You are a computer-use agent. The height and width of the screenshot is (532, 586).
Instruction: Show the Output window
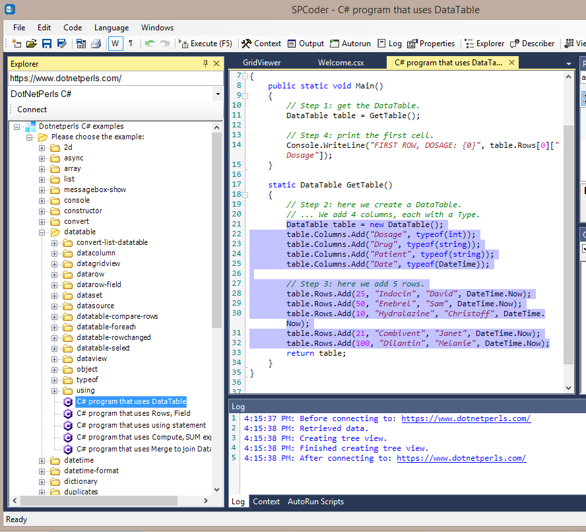coord(306,44)
